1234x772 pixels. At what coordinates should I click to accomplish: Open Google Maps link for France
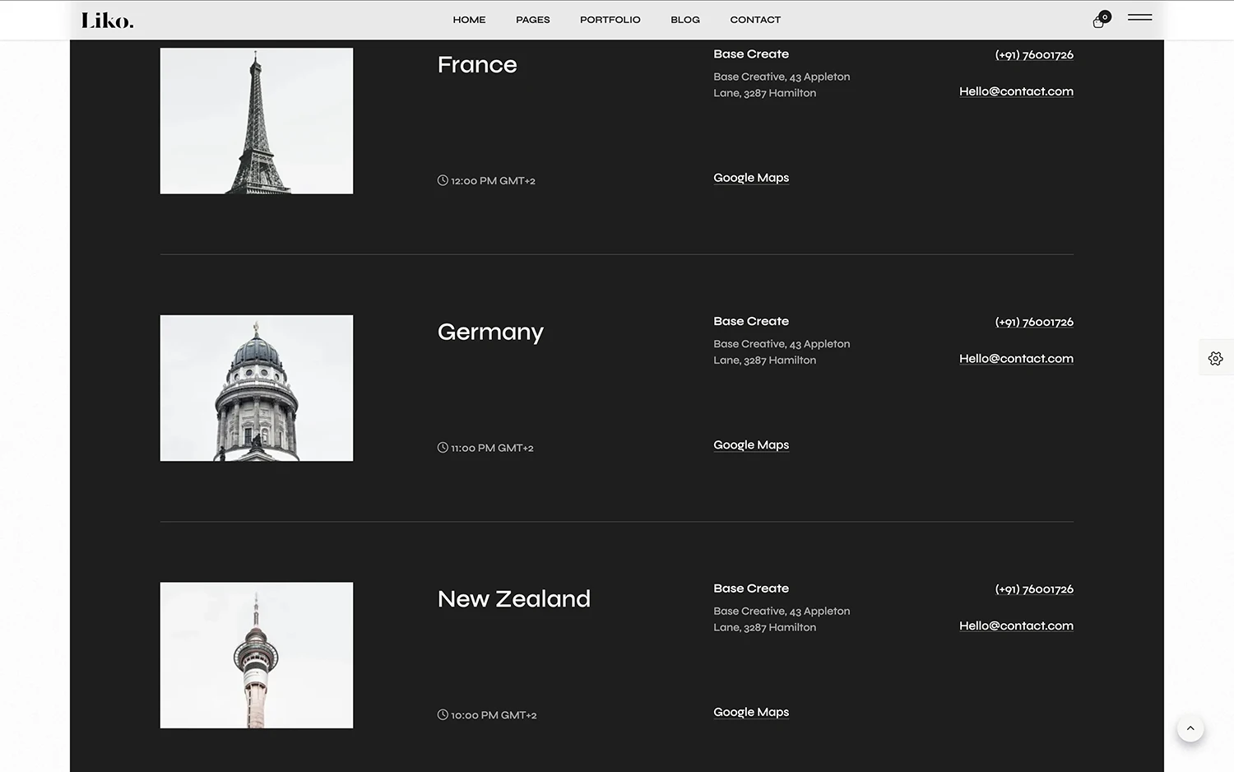[750, 178]
